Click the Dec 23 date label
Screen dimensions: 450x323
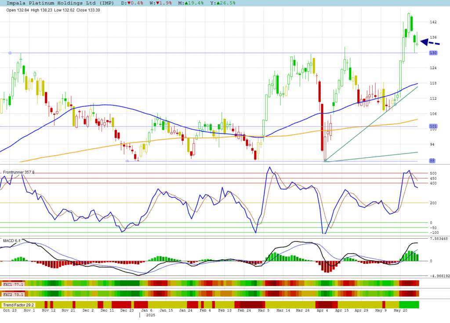pos(127,310)
